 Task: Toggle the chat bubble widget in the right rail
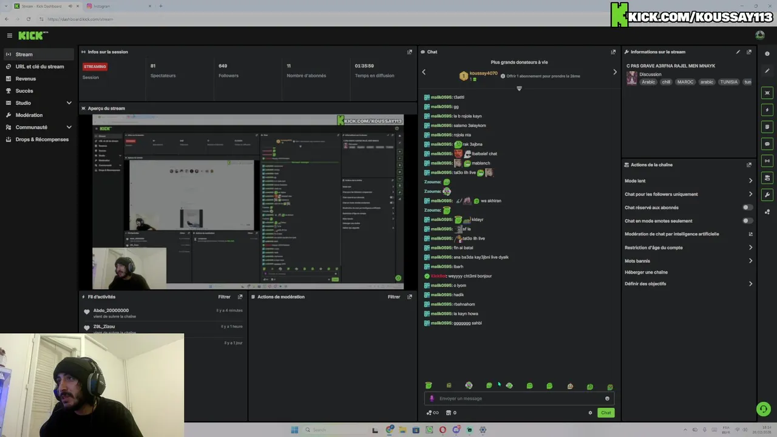click(x=767, y=144)
